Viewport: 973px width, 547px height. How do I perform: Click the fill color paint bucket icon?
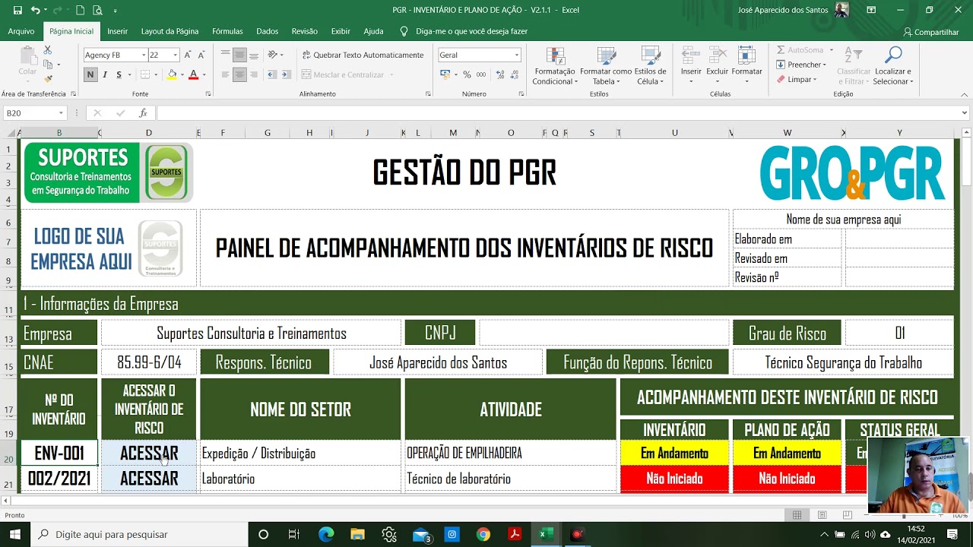[x=172, y=74]
